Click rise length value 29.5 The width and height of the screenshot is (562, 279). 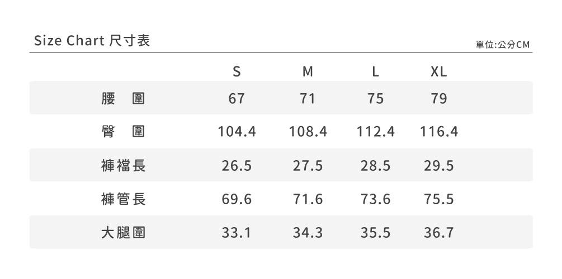[x=439, y=166]
